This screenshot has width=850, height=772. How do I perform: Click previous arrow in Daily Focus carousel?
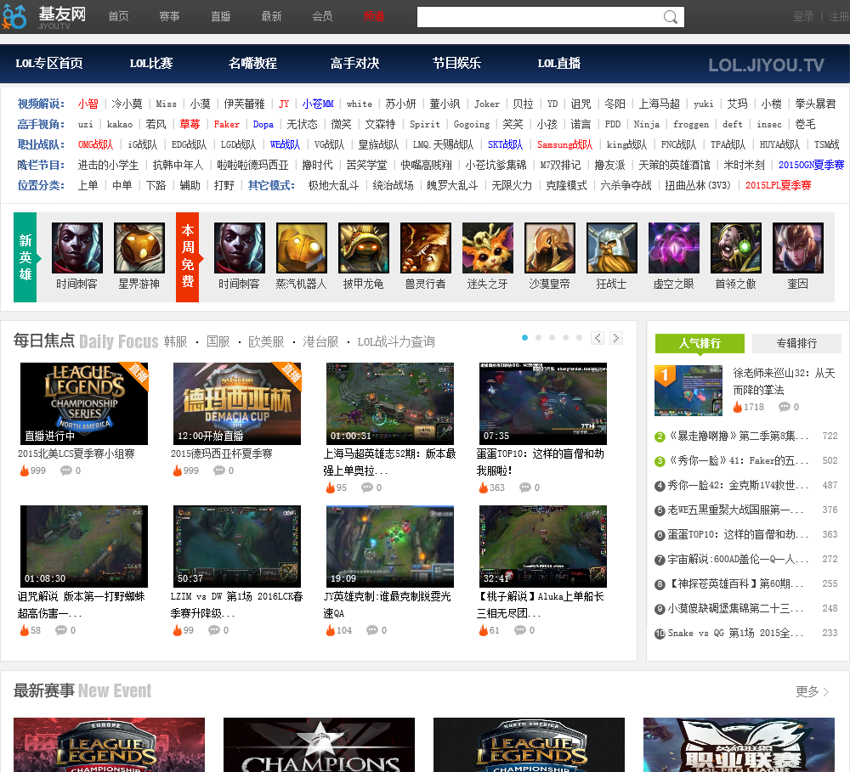tap(598, 338)
